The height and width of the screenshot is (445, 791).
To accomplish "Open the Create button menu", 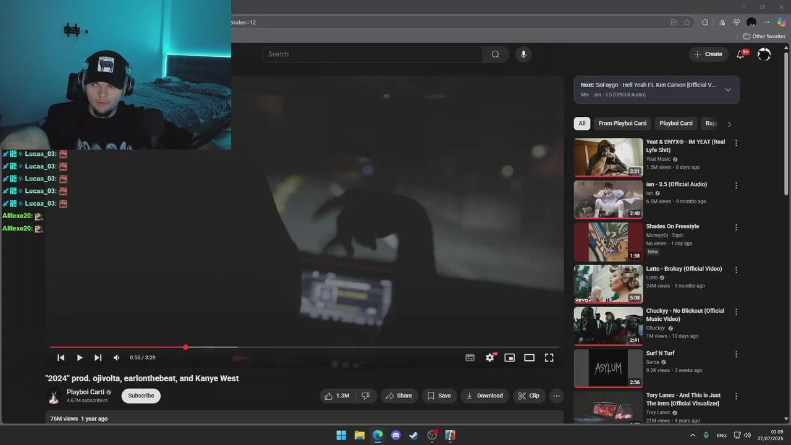I will pyautogui.click(x=708, y=54).
